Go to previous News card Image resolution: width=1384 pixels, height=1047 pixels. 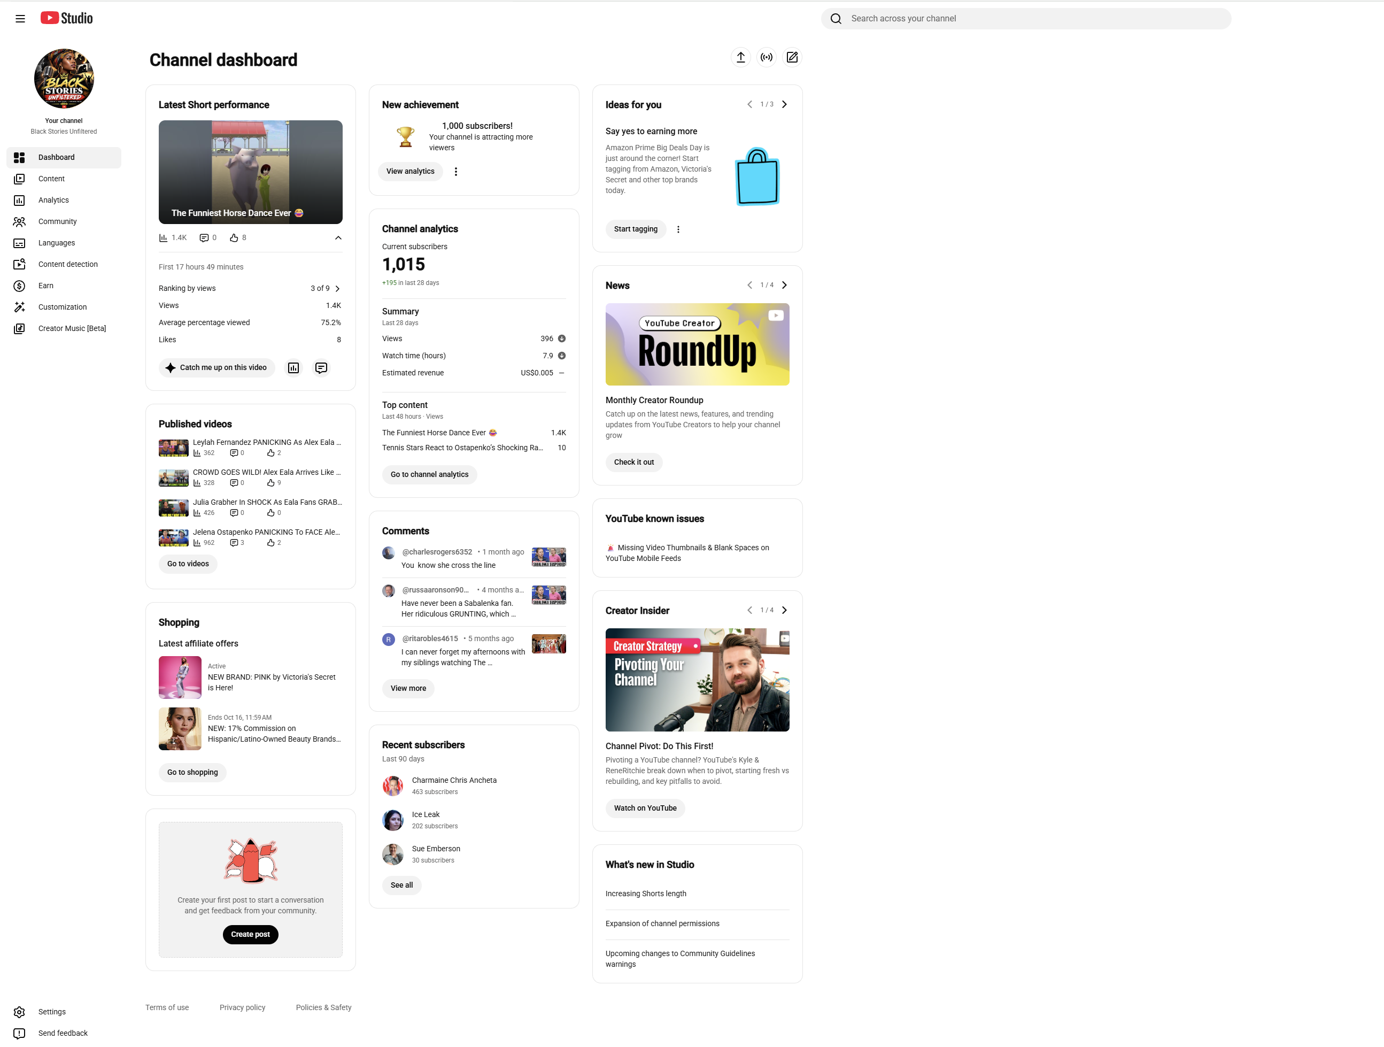pos(749,286)
